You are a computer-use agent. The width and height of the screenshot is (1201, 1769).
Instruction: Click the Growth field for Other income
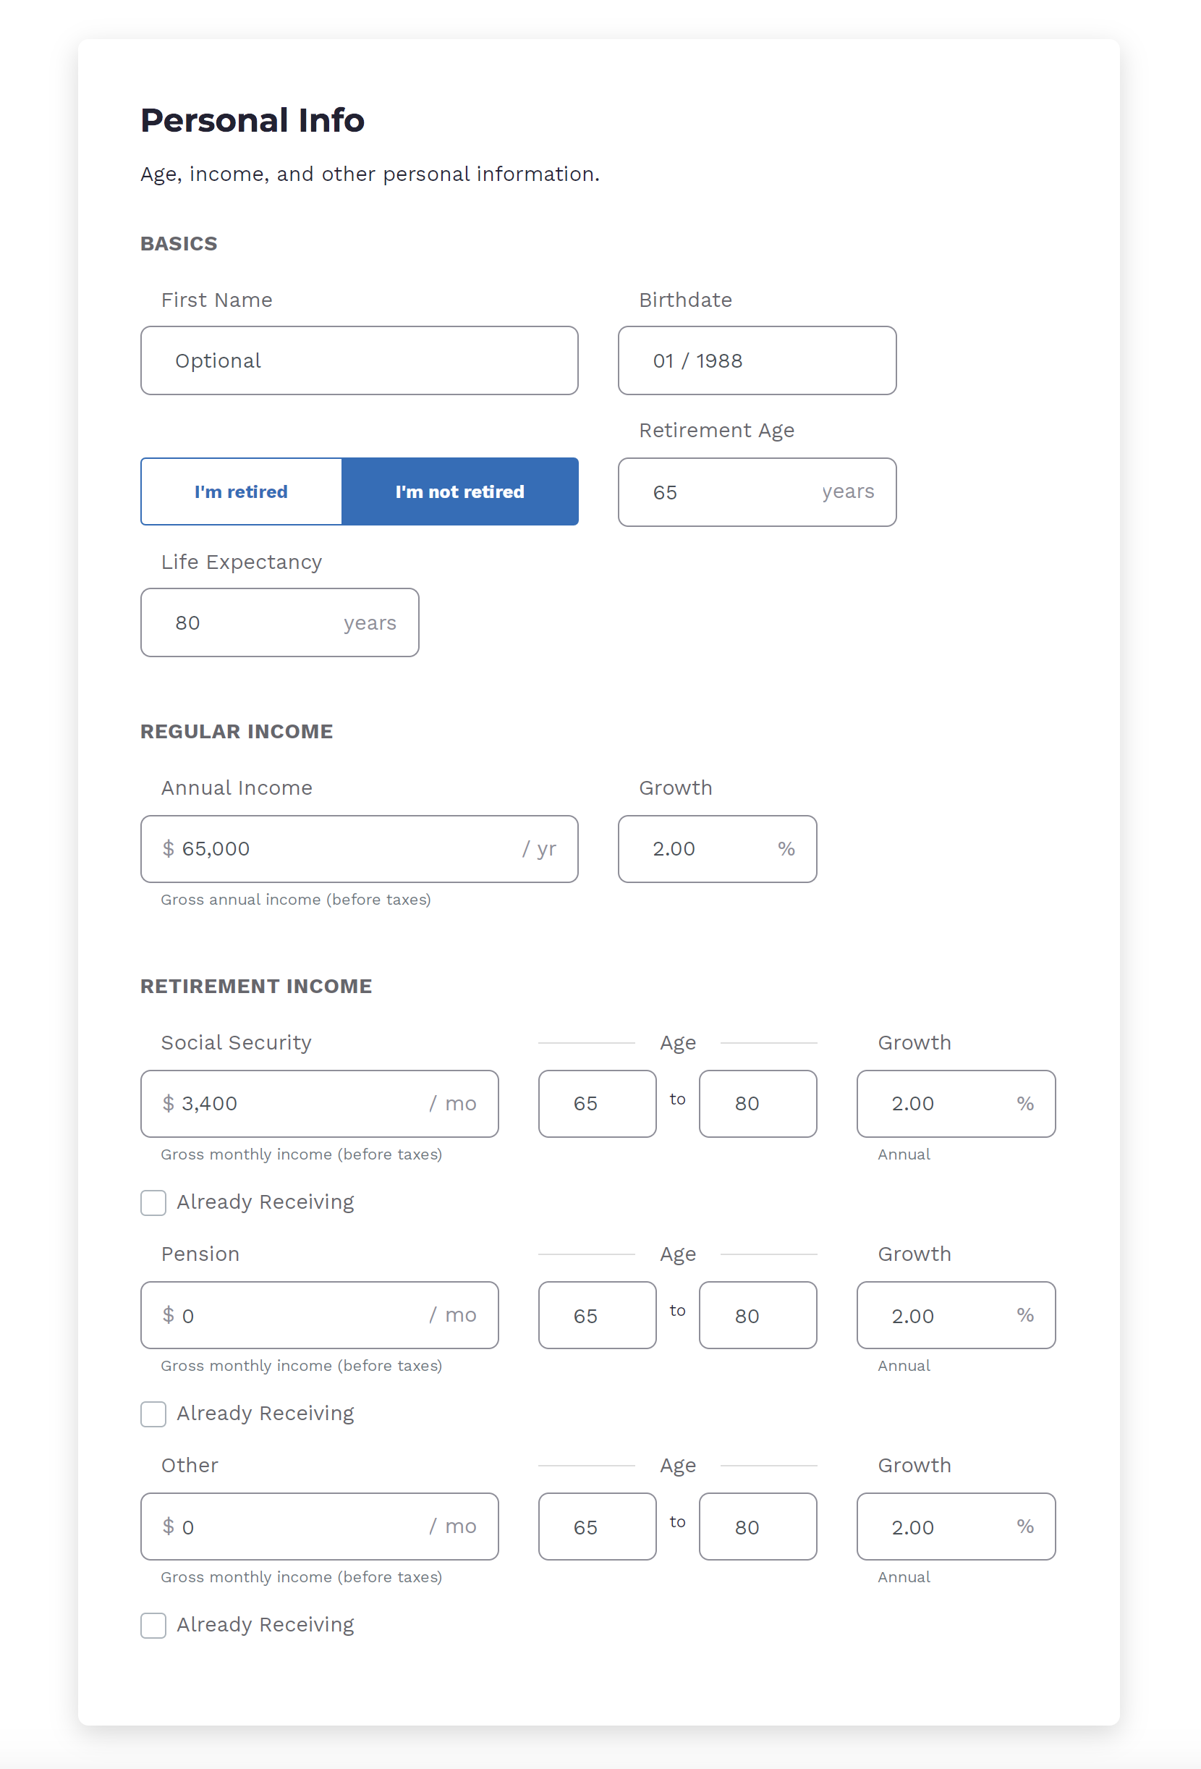tap(955, 1527)
